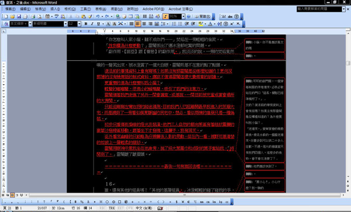Apply highlight color with the marker icon

click(201, 24)
